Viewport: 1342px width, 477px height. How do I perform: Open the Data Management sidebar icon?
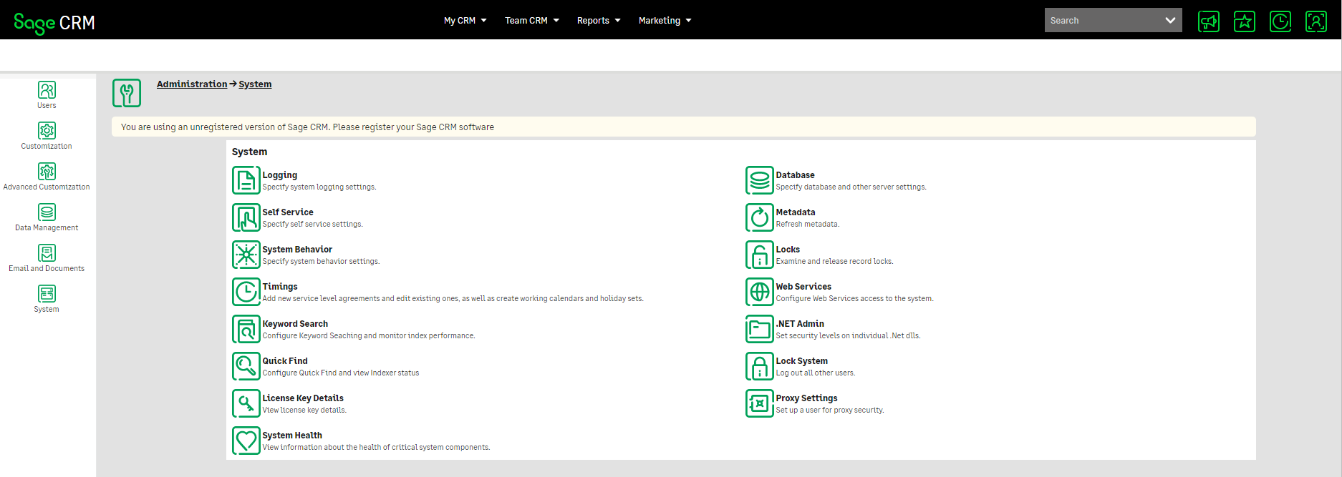(x=47, y=212)
